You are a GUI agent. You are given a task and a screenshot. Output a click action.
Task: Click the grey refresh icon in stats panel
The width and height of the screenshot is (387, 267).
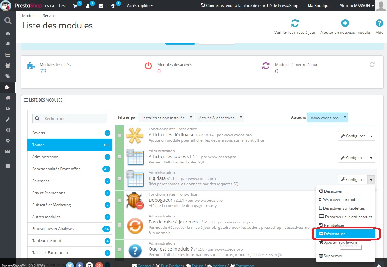[x=372, y=64]
